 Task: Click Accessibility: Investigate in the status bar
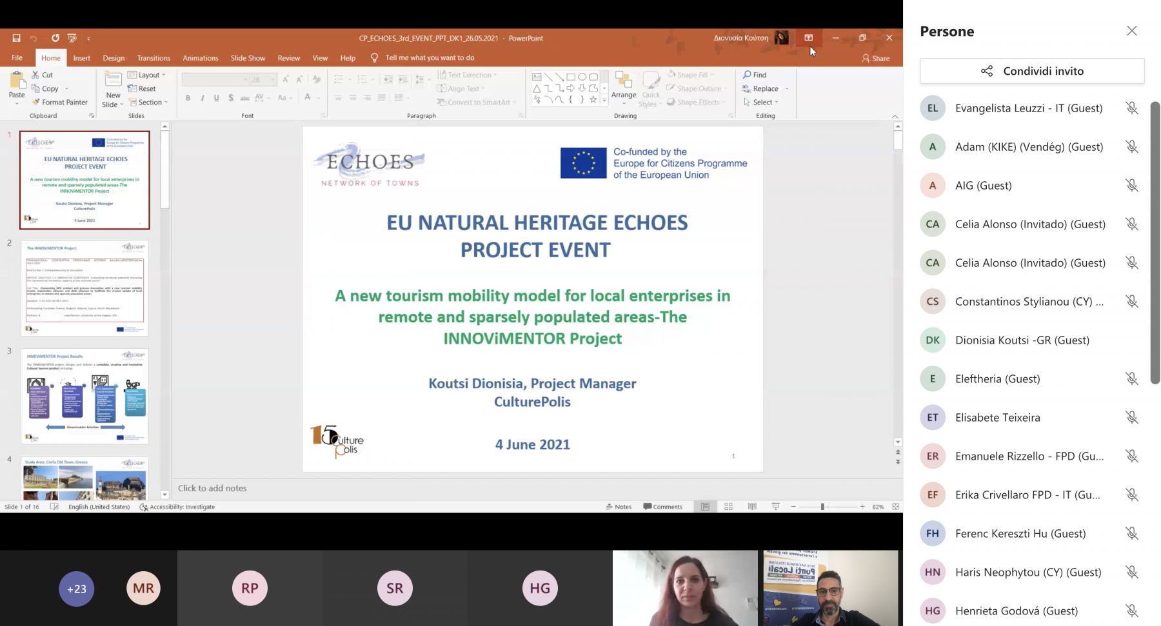(177, 507)
